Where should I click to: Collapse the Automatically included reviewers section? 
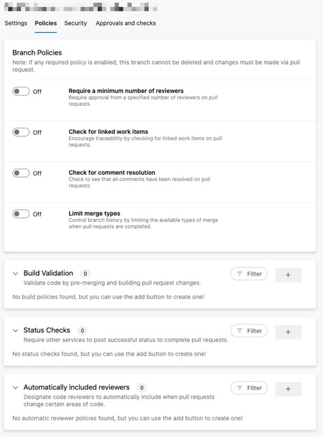[15, 387]
